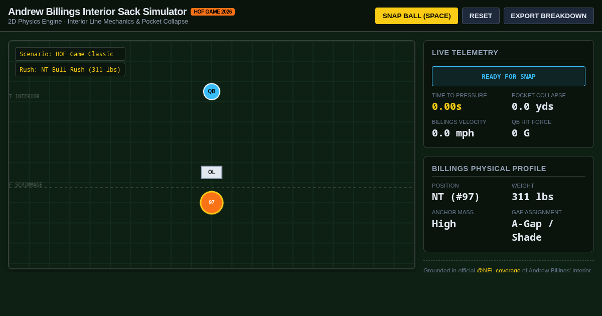Click the POCKET COLLAPSE label
Viewport: 602px width, 316px height.
click(539, 95)
